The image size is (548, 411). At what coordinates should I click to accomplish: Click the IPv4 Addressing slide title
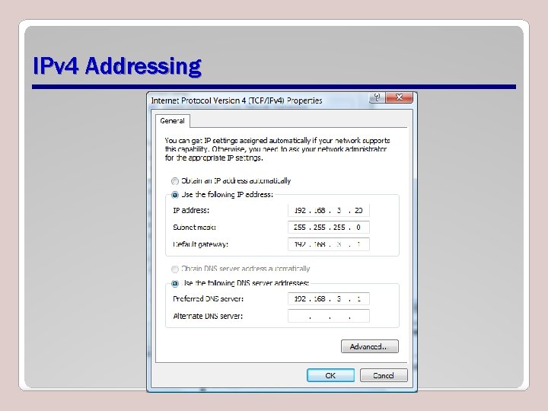coord(117,65)
